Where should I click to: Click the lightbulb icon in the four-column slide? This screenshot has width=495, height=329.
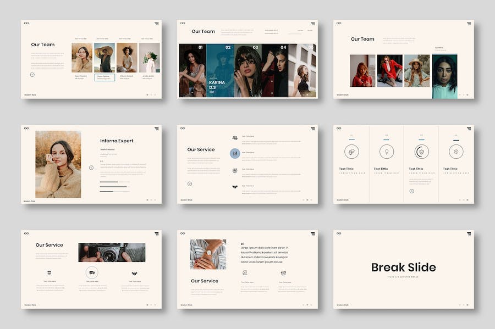[386, 152]
